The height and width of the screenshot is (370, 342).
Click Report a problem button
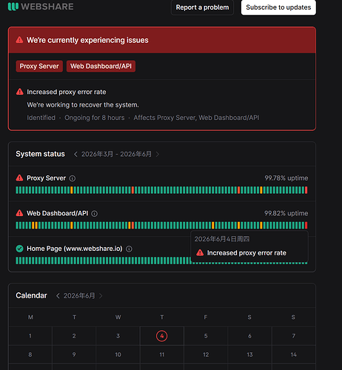click(202, 7)
